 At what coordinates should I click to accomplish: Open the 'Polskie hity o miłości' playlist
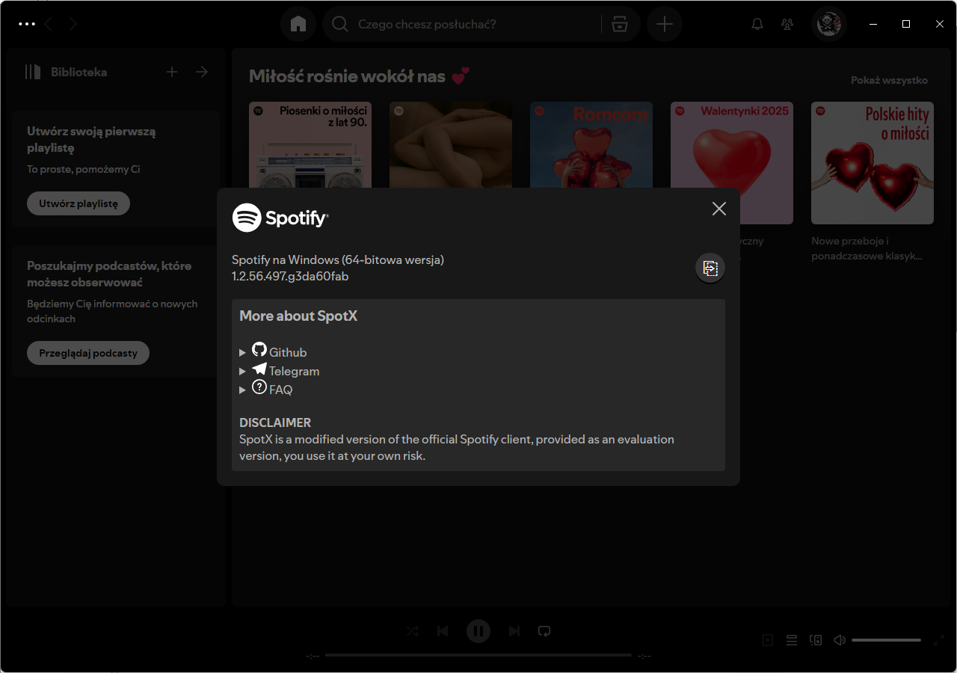[x=873, y=163]
